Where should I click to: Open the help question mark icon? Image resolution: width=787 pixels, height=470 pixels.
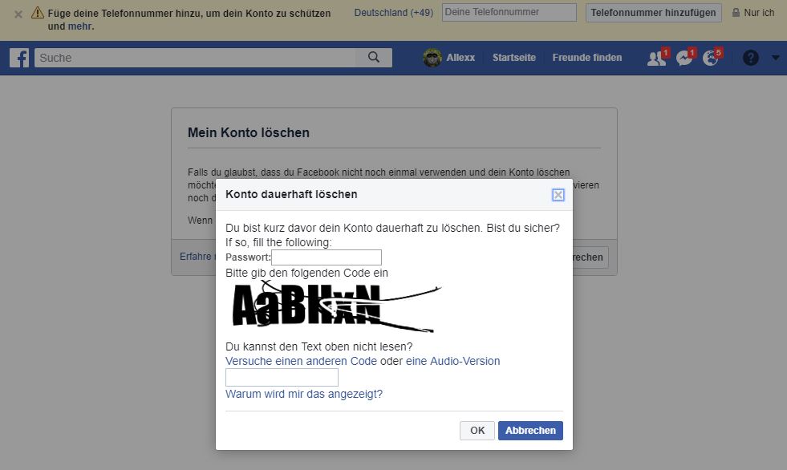[750, 59]
